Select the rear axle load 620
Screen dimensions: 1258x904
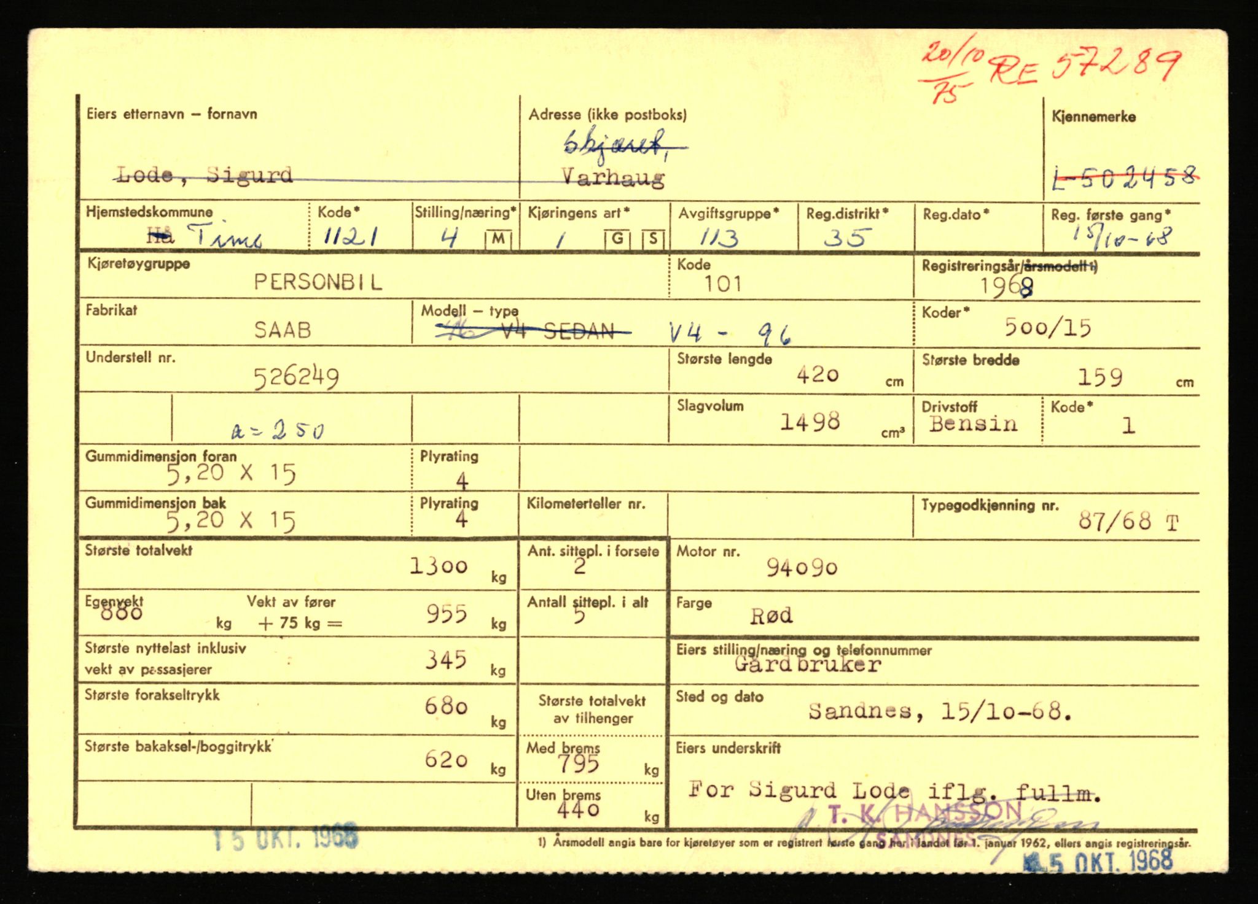tap(446, 760)
